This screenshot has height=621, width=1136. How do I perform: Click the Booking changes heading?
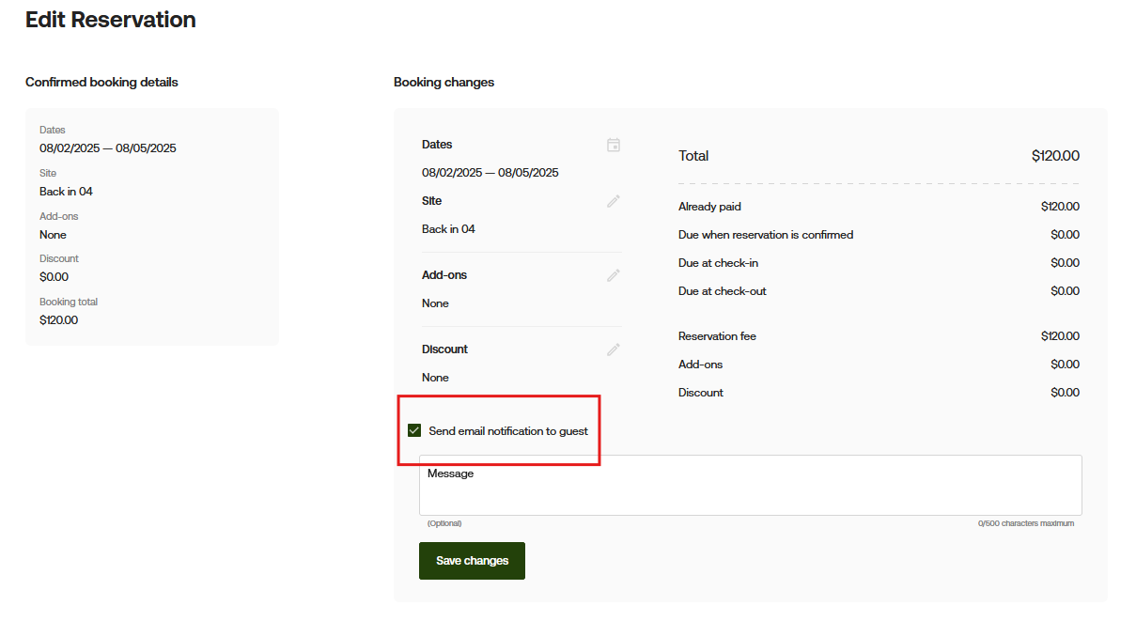point(444,82)
